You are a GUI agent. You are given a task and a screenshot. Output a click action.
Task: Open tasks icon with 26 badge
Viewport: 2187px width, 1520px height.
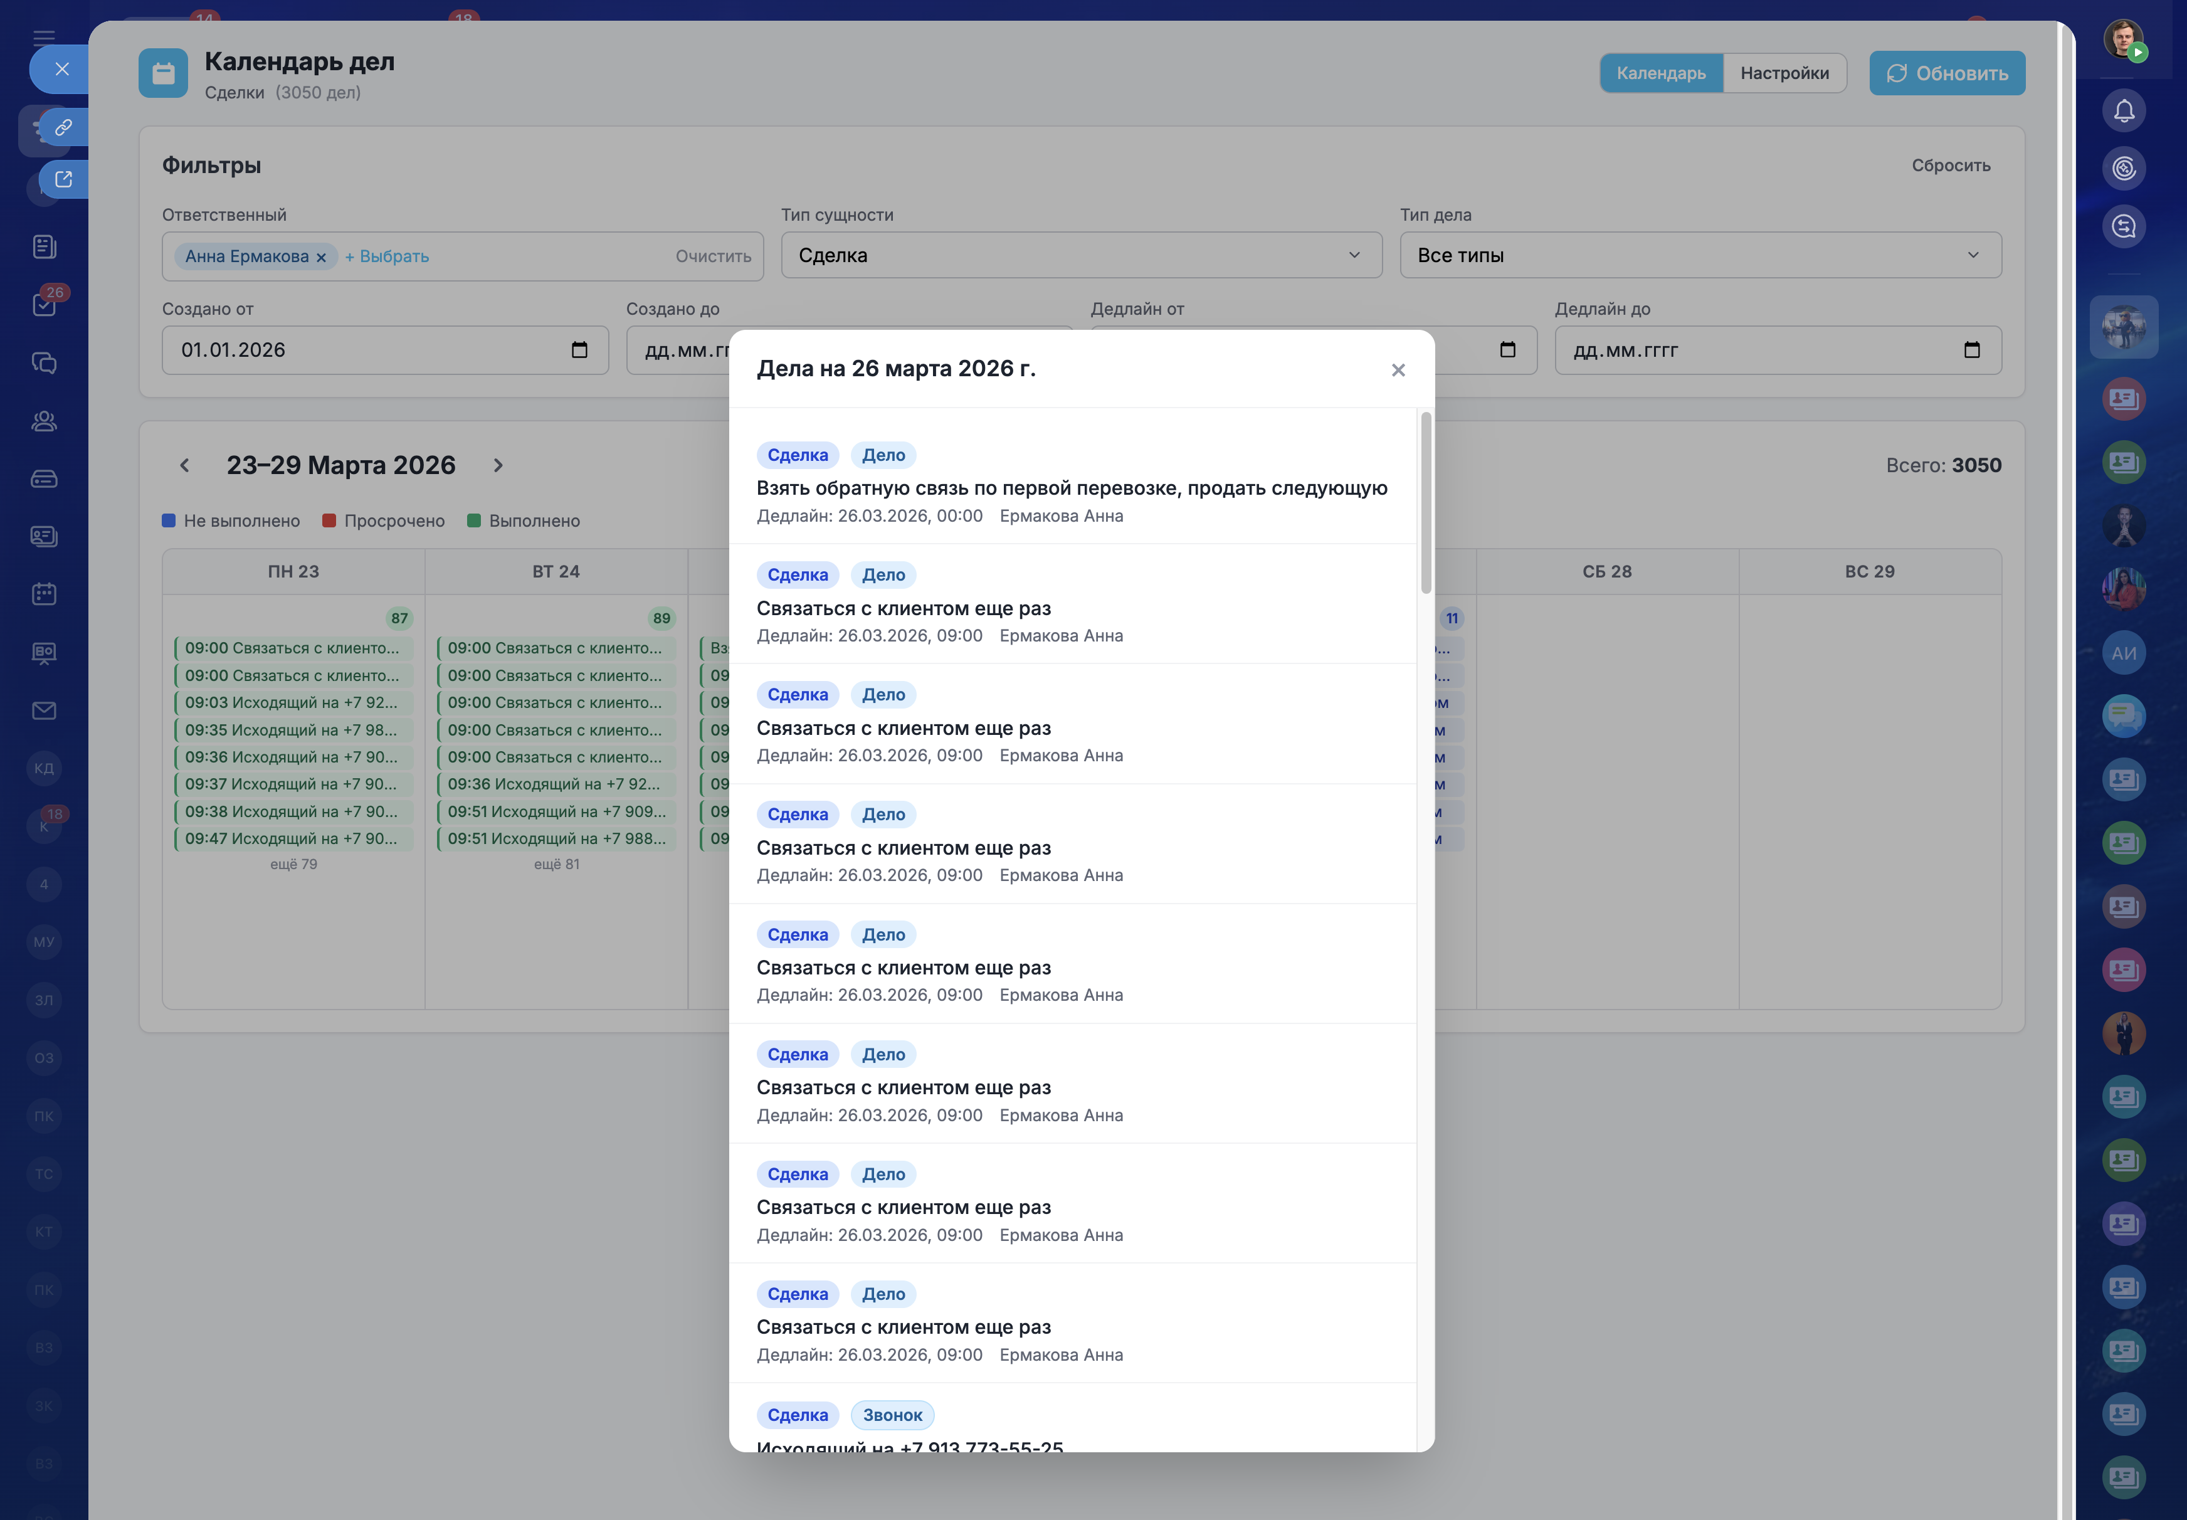(44, 305)
